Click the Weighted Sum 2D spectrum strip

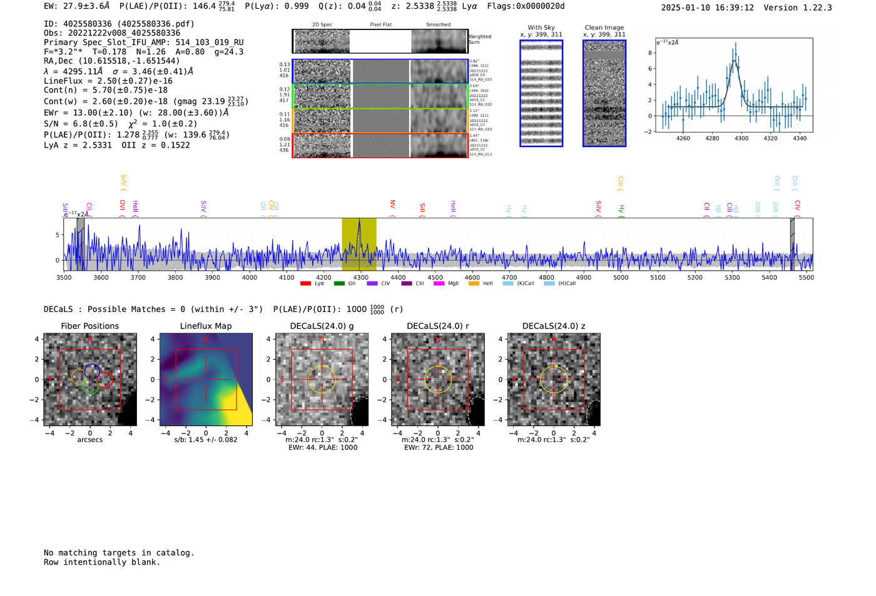tap(380, 41)
